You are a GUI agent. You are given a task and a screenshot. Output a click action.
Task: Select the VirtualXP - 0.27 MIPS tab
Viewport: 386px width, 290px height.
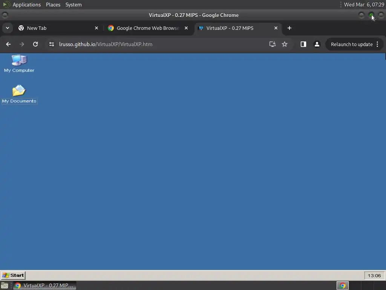[x=238, y=28]
